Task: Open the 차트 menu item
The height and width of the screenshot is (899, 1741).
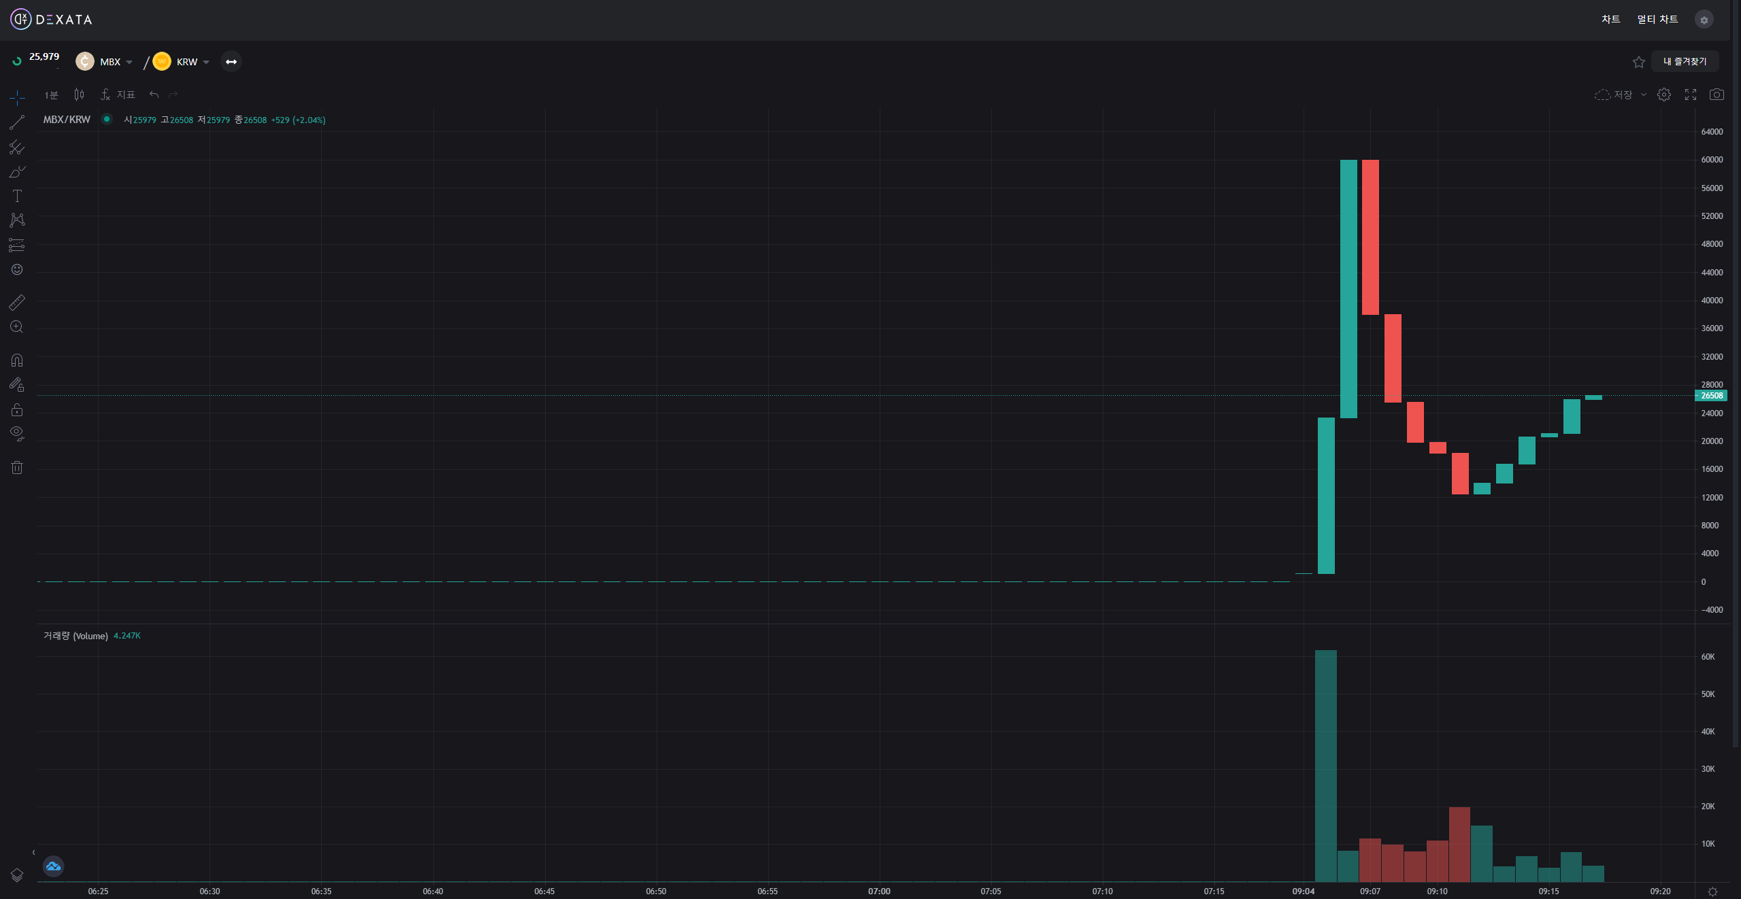Action: click(1610, 19)
